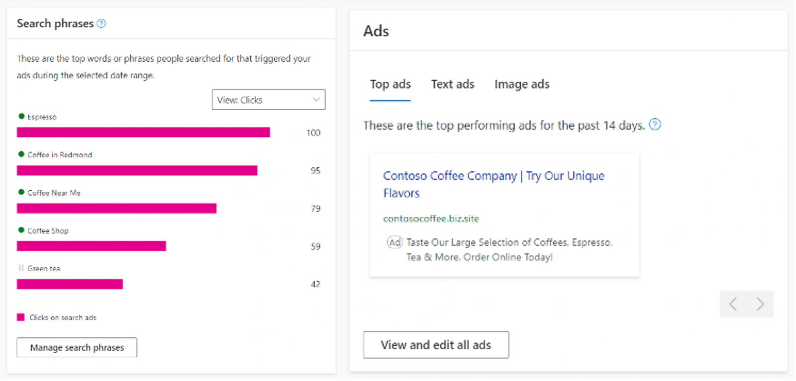796x381 pixels.
Task: Click View and edit all ads
Action: tap(436, 345)
